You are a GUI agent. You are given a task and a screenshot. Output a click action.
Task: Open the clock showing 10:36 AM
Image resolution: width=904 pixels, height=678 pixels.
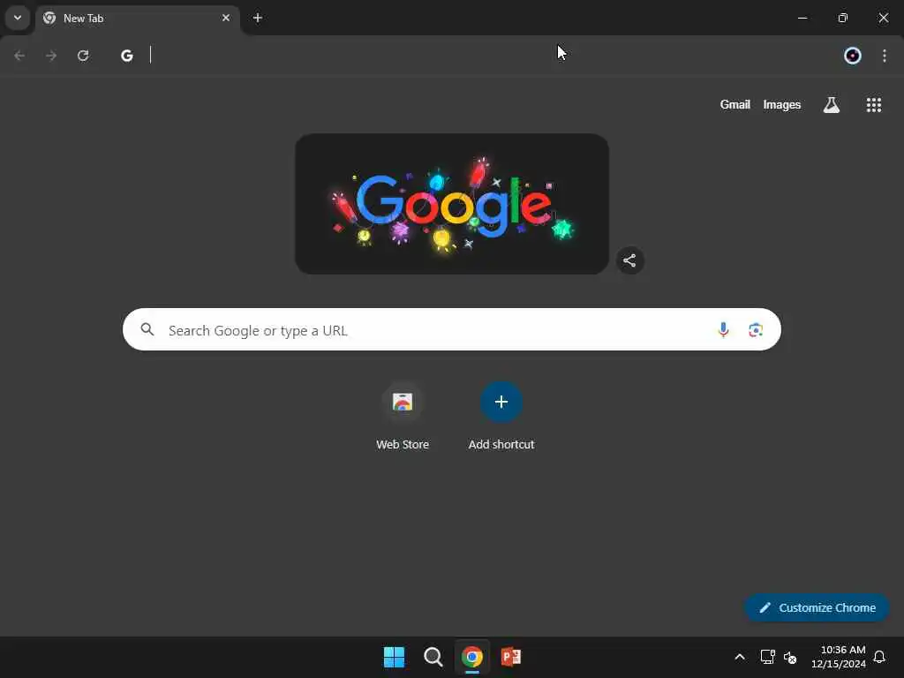tap(839, 657)
